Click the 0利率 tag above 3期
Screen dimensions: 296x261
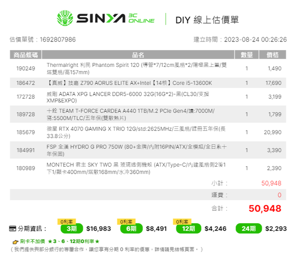click(67, 222)
